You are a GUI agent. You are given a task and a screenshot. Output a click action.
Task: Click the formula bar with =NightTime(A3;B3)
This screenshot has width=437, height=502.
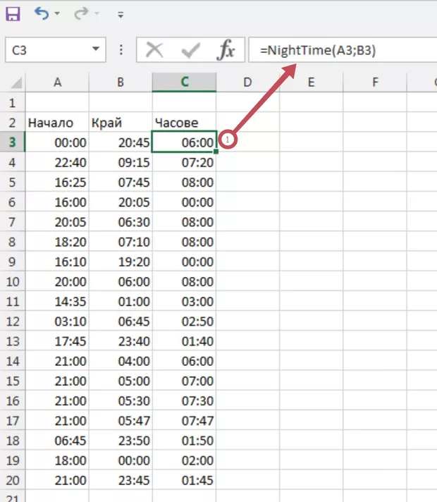(x=338, y=50)
